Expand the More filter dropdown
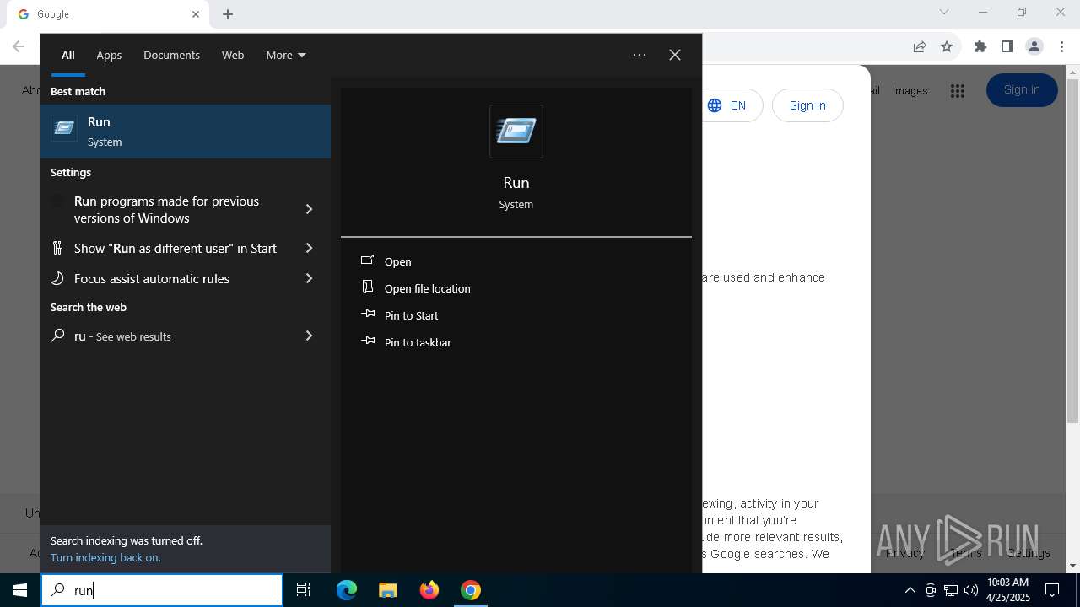Image resolution: width=1080 pixels, height=607 pixels. coord(286,55)
